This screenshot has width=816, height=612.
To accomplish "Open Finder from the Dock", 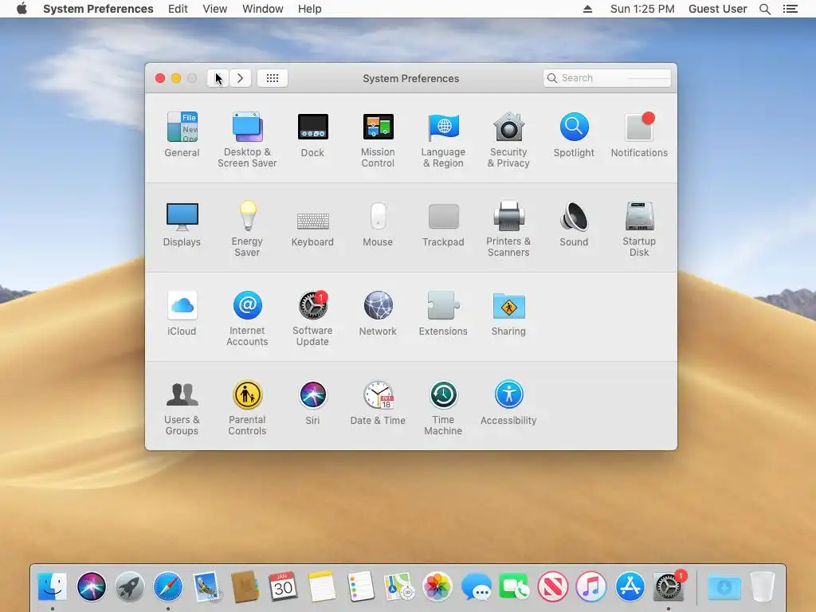I will click(x=52, y=586).
